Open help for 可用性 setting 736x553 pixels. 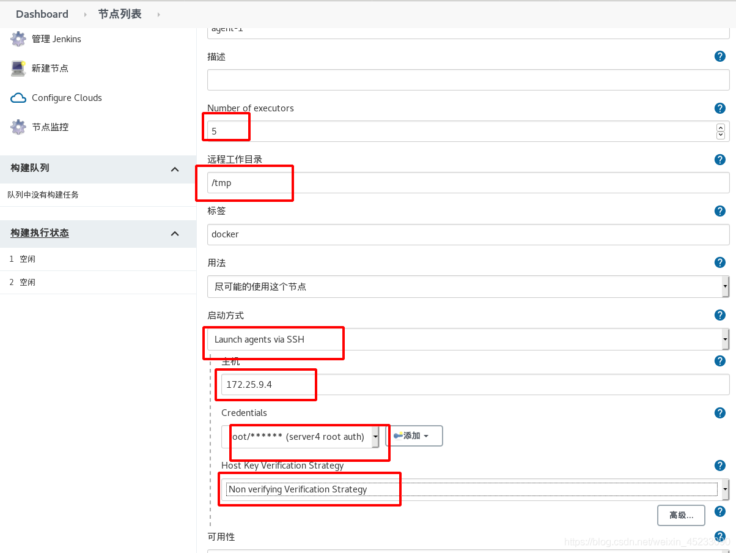[x=720, y=536]
